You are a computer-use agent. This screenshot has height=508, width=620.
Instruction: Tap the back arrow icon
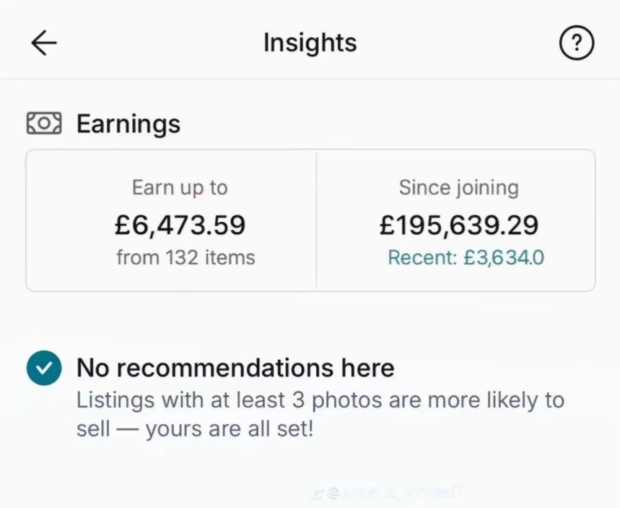[x=44, y=43]
